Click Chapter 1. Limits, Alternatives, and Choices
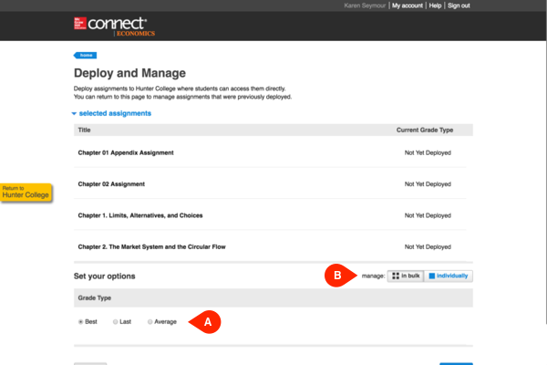This screenshot has height=365, width=547. click(140, 215)
